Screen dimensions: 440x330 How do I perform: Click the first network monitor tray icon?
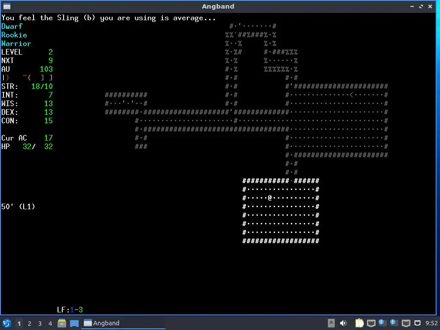[371, 323]
